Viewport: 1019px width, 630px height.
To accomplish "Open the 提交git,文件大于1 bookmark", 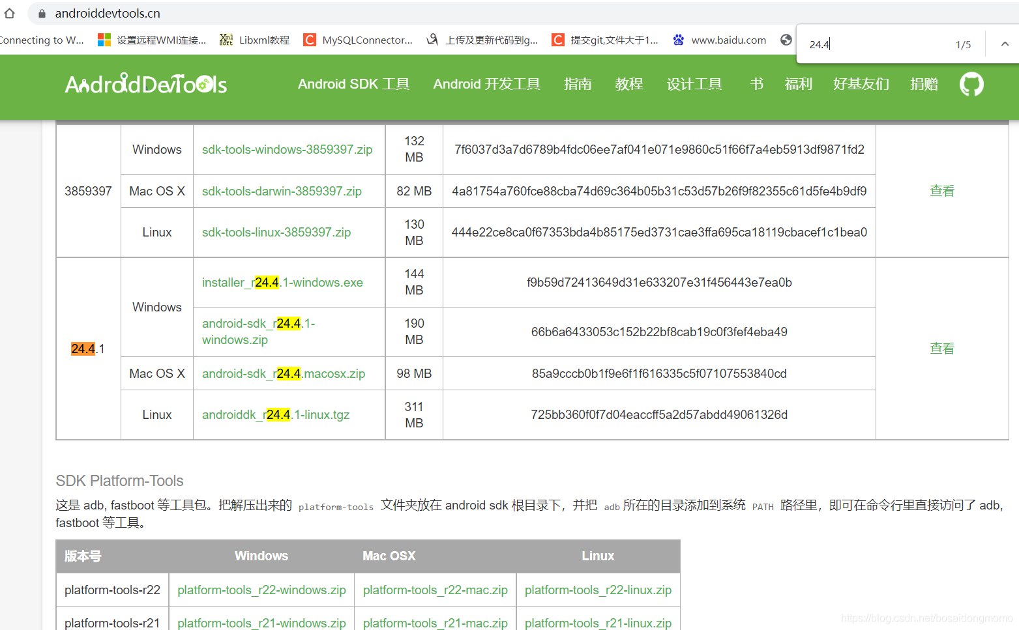I will 605,40.
